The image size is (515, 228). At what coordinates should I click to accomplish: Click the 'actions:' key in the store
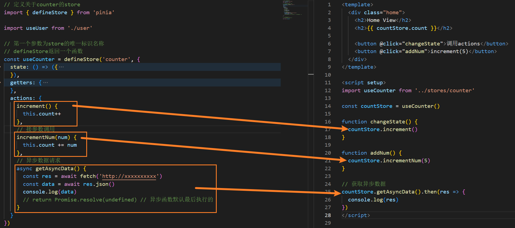click(x=23, y=98)
